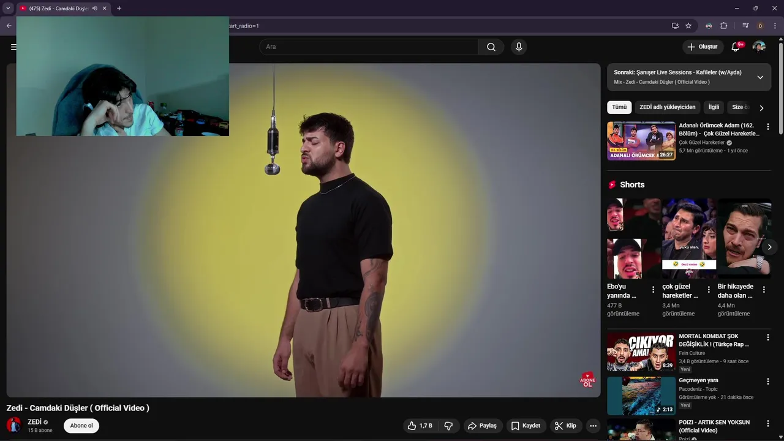Screen dimensions: 784x441
Task: Open options for 'Adanalı Örümcek Adam' video
Action: coord(767,127)
